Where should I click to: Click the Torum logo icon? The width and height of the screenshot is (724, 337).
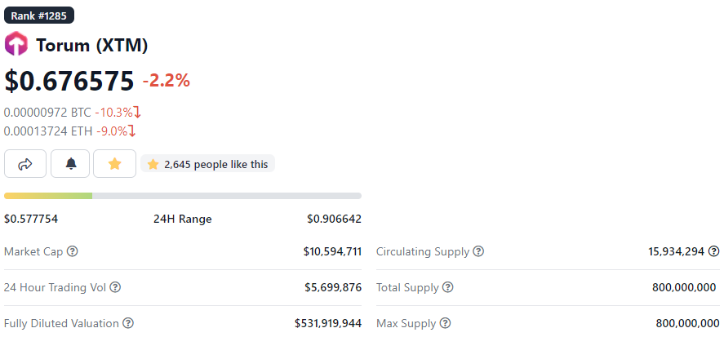[x=16, y=44]
